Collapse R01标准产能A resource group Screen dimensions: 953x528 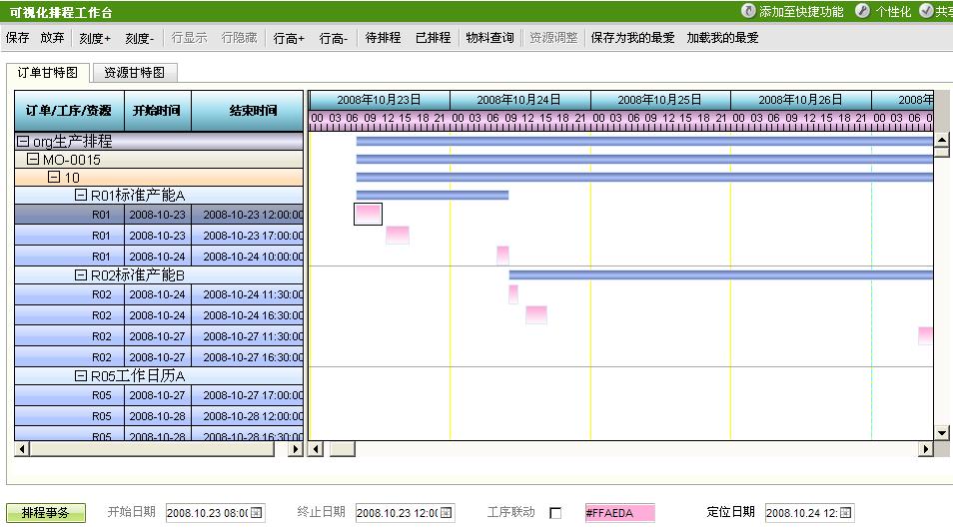[x=81, y=195]
